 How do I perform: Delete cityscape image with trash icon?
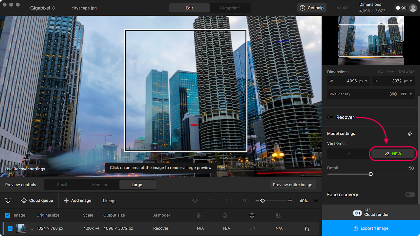307,228
